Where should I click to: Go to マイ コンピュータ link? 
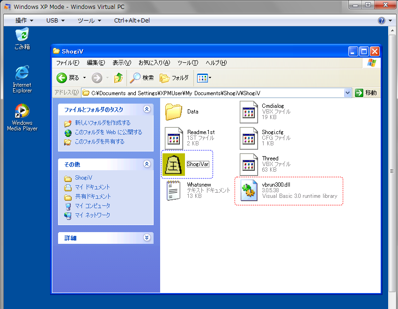click(x=92, y=206)
